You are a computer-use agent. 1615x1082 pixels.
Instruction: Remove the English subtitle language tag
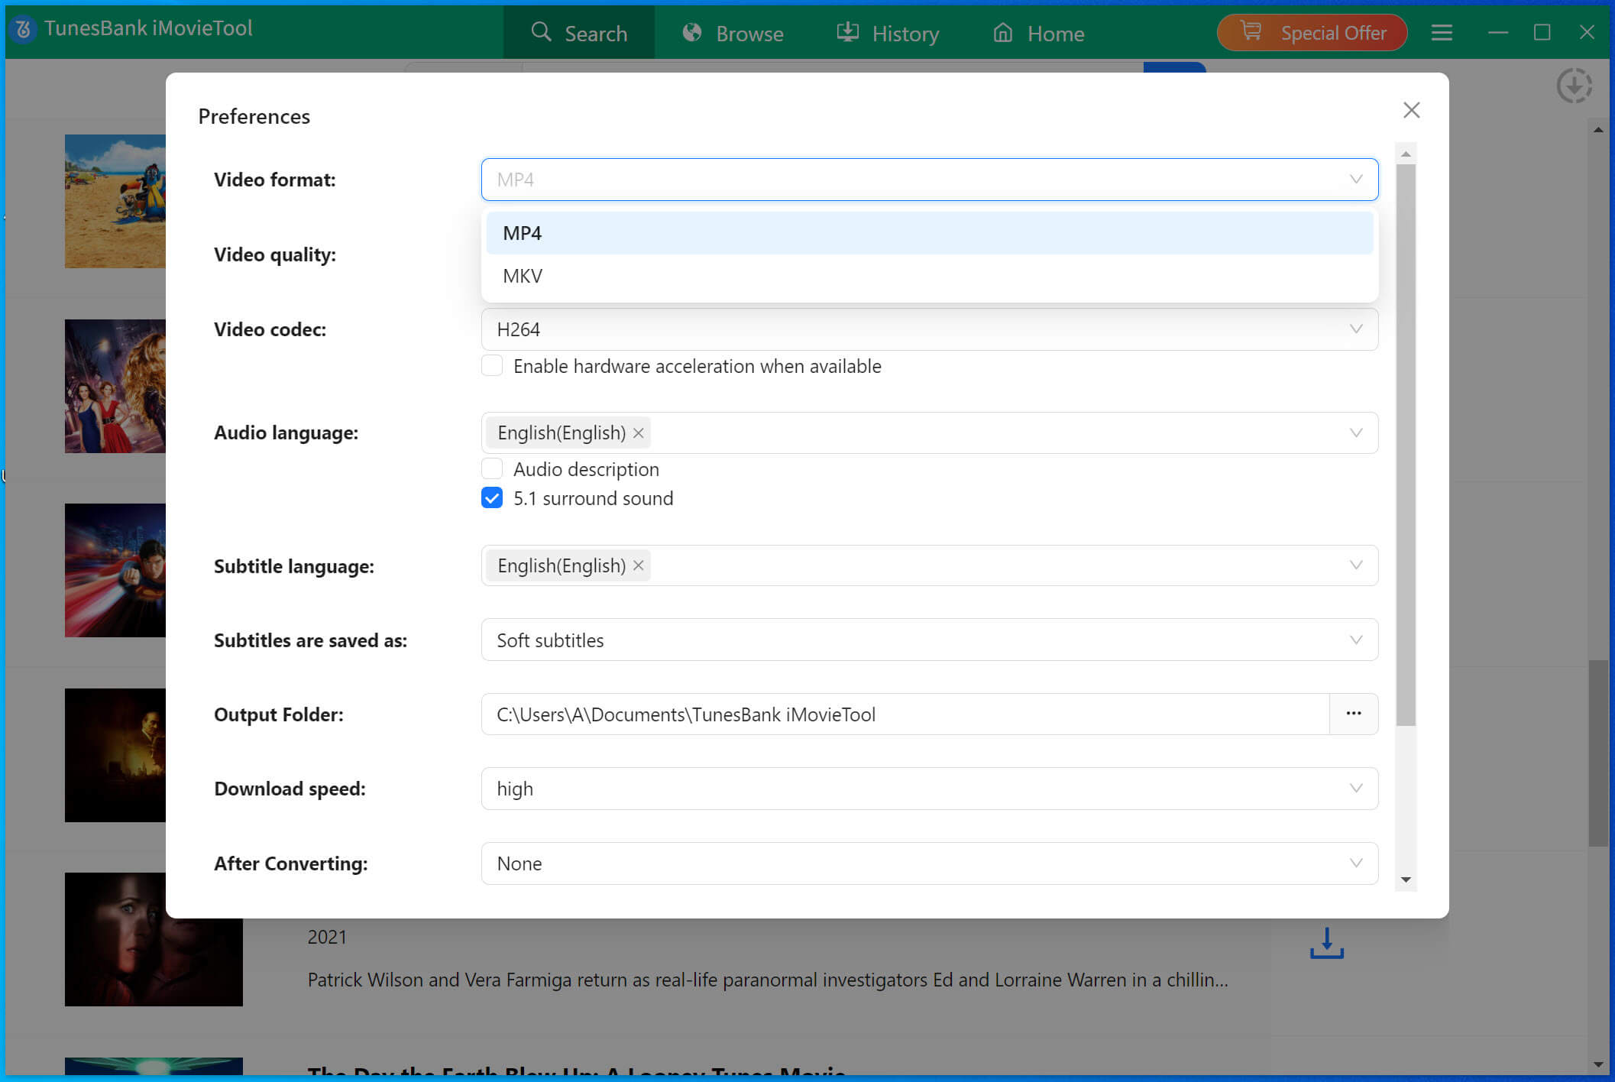[x=639, y=565]
